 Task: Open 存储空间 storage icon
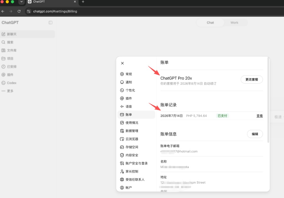(122, 147)
